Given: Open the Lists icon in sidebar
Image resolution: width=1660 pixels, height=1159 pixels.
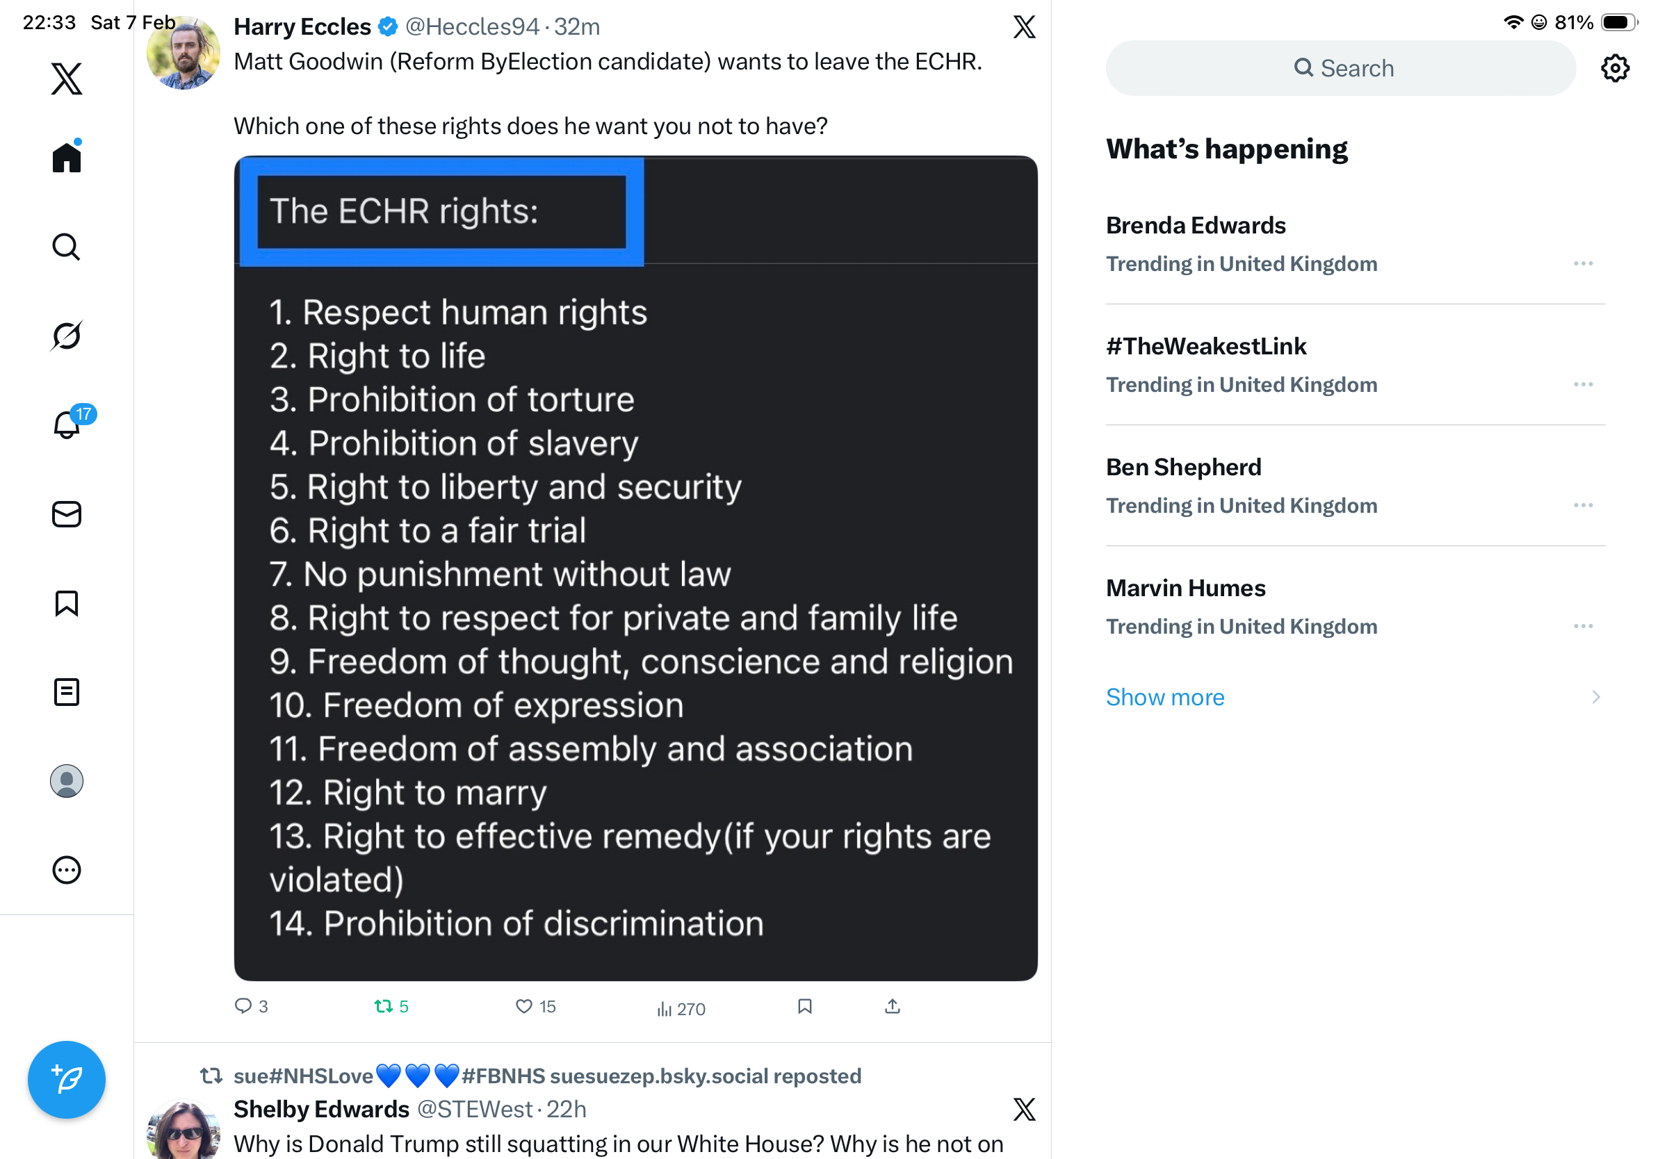Looking at the screenshot, I should click(67, 692).
